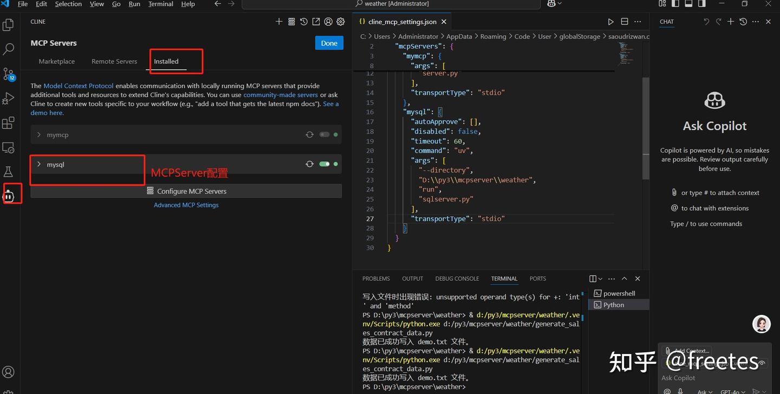Viewport: 780px width, 394px height.
Task: Expand the mysql server entry
Action: tap(39, 164)
